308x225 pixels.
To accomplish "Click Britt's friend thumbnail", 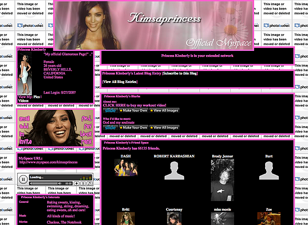I will (126, 219).
